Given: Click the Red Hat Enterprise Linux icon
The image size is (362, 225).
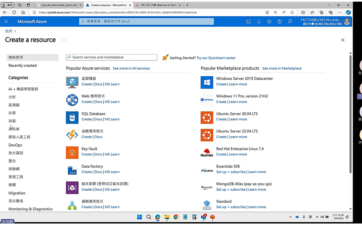Looking at the screenshot, I should [207, 152].
